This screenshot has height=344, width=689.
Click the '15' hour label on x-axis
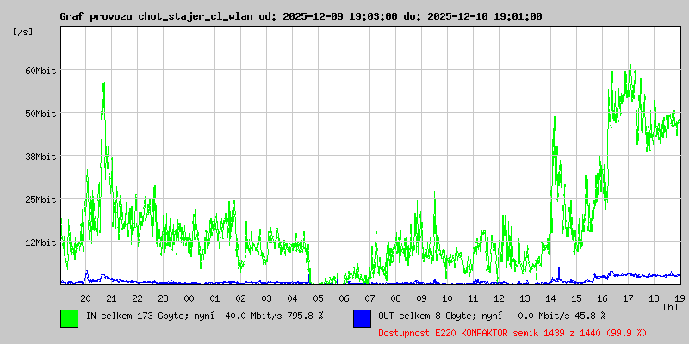tap(576, 298)
